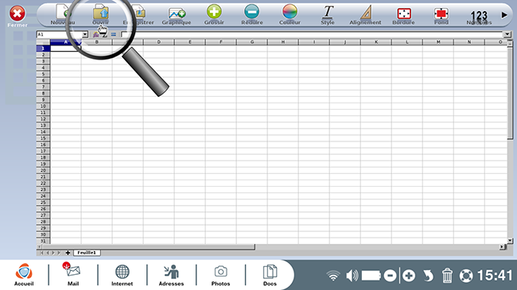Open the Couleur color picker
This screenshot has width=517, height=290.
point(290,14)
